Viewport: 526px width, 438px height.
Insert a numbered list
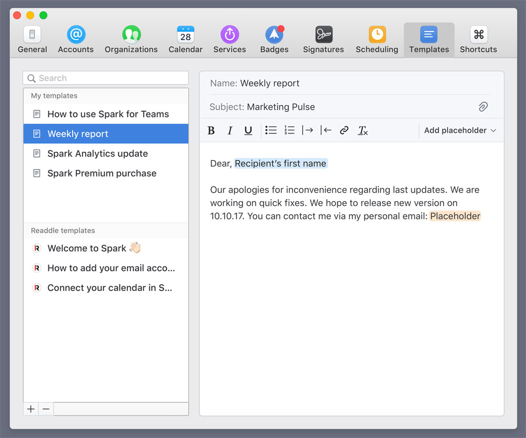[x=289, y=130]
